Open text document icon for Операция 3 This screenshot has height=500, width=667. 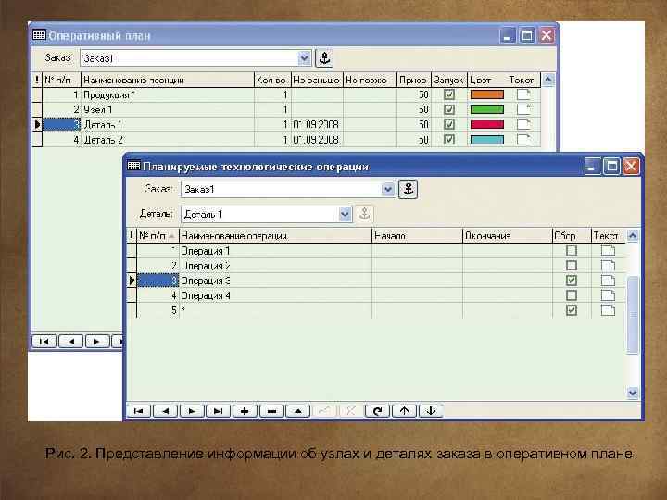pyautogui.click(x=608, y=281)
